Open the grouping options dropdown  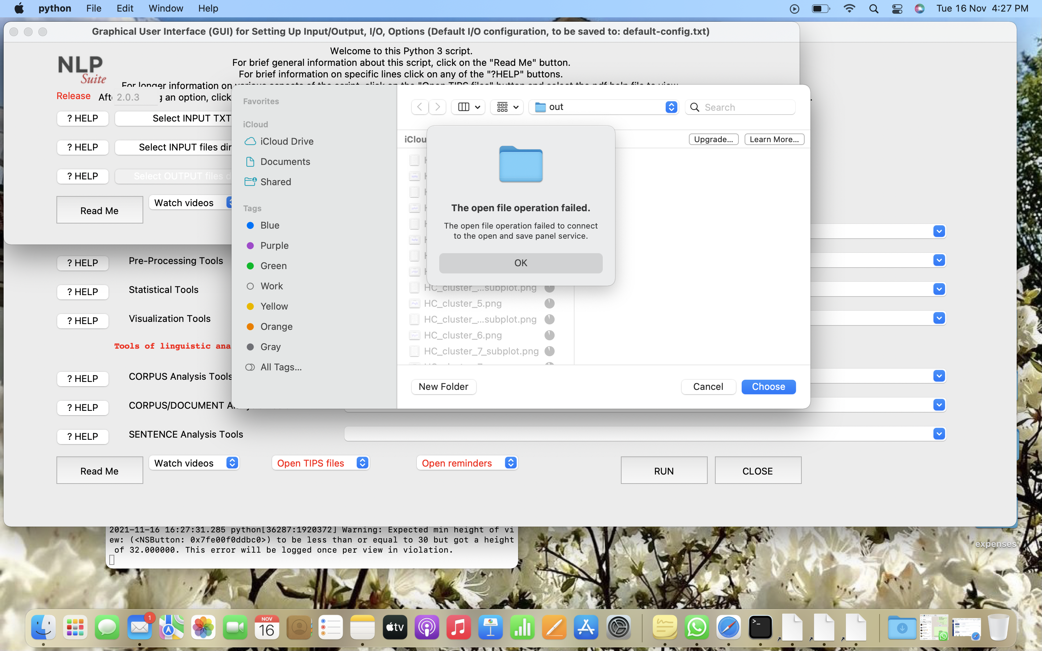pyautogui.click(x=507, y=107)
